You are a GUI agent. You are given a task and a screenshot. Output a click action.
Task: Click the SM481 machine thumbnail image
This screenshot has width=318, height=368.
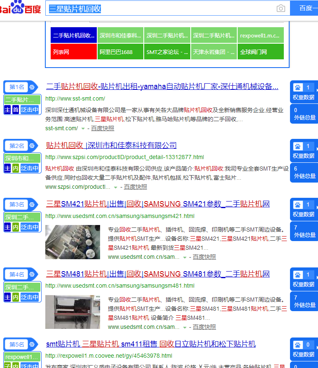point(72,312)
